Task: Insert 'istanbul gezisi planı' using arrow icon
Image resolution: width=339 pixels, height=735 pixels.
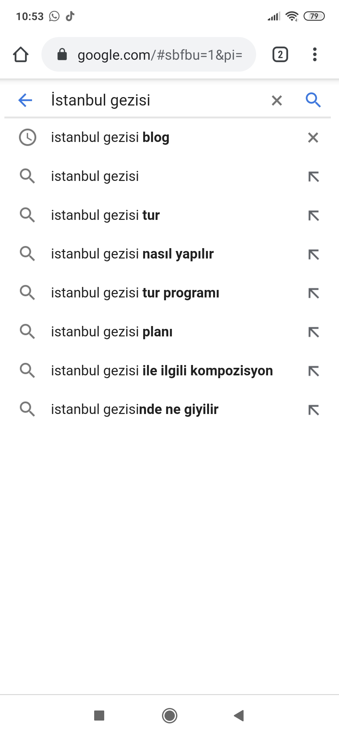Action: (x=314, y=332)
